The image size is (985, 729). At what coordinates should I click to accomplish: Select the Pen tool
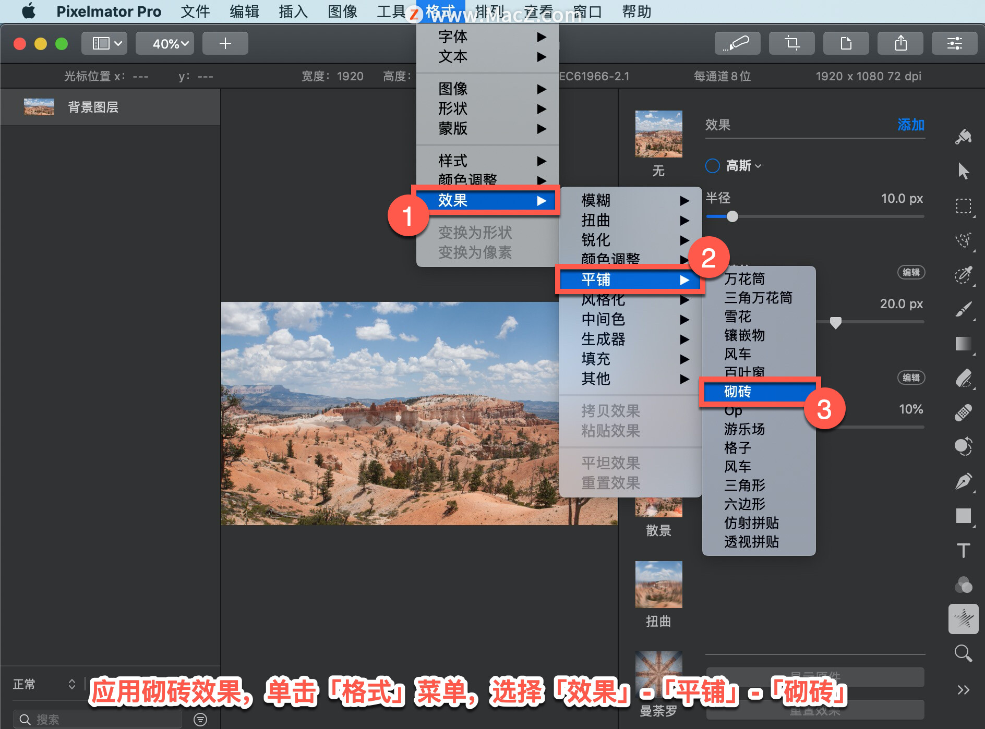[963, 481]
